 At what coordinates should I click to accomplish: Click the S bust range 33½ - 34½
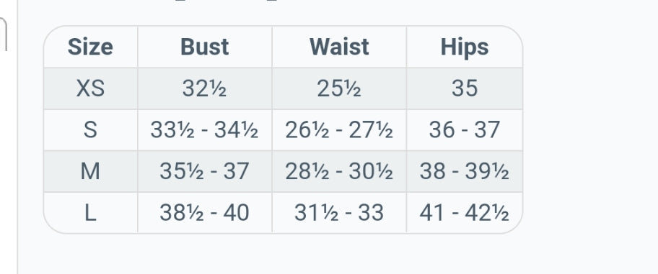[x=204, y=129]
